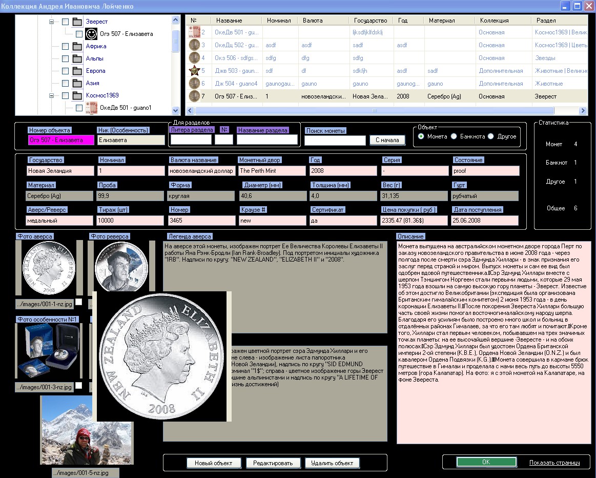Select Альпы in the tree
596x478 pixels.
(x=94, y=58)
